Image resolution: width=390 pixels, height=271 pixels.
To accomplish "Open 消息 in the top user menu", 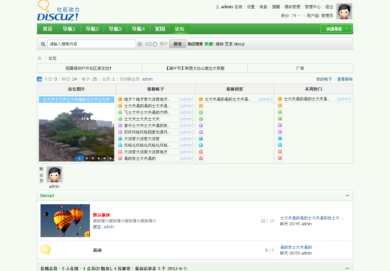I will click(x=263, y=7).
